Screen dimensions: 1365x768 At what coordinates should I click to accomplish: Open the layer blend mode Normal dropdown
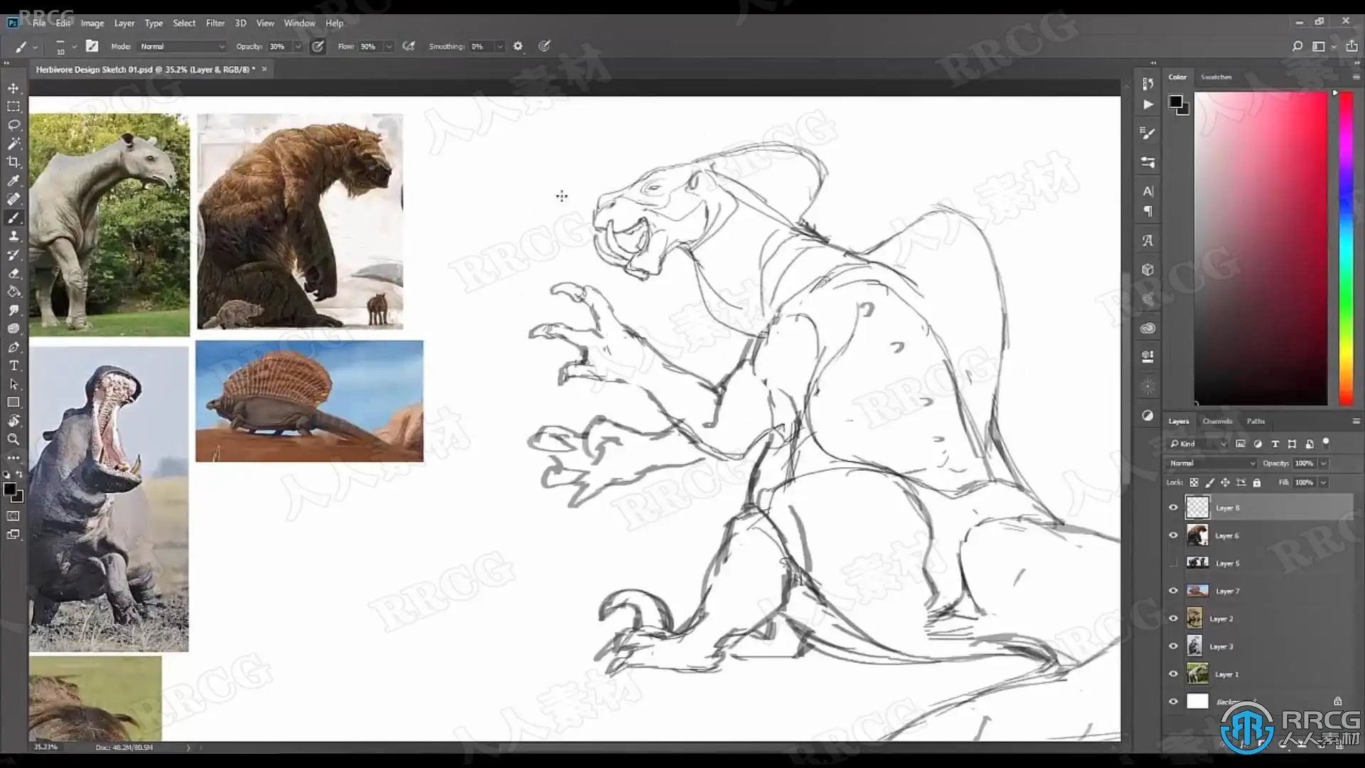tap(1211, 463)
